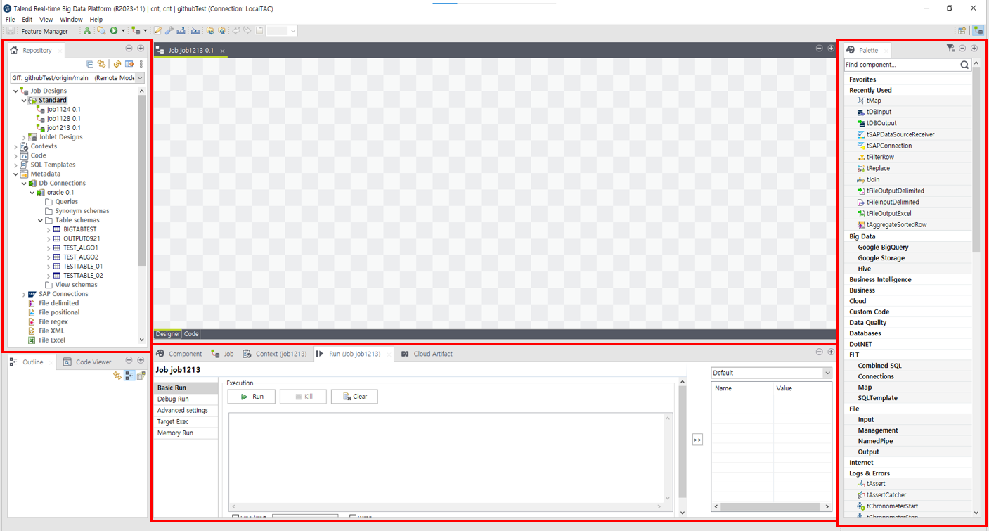
Task: Expand the Joblet Designs tree node
Action: [x=24, y=137]
